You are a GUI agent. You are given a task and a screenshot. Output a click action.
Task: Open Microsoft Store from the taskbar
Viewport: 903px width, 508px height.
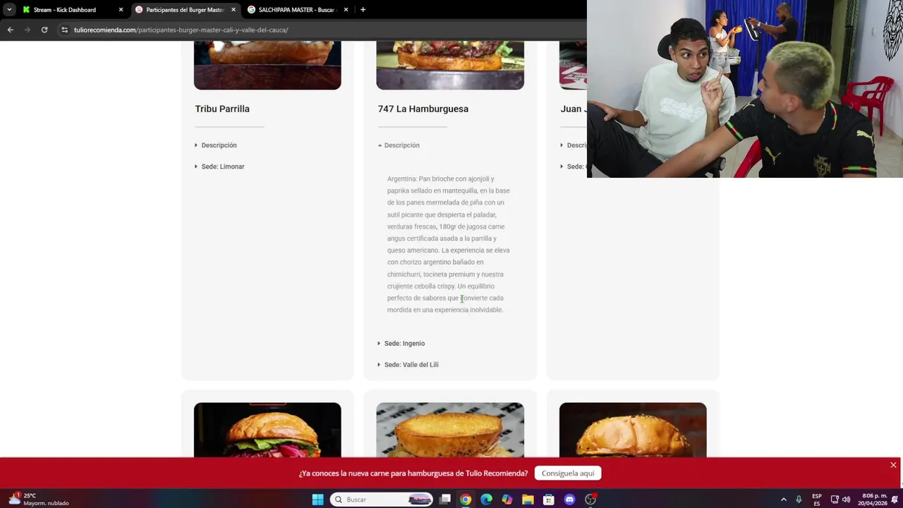pos(549,500)
